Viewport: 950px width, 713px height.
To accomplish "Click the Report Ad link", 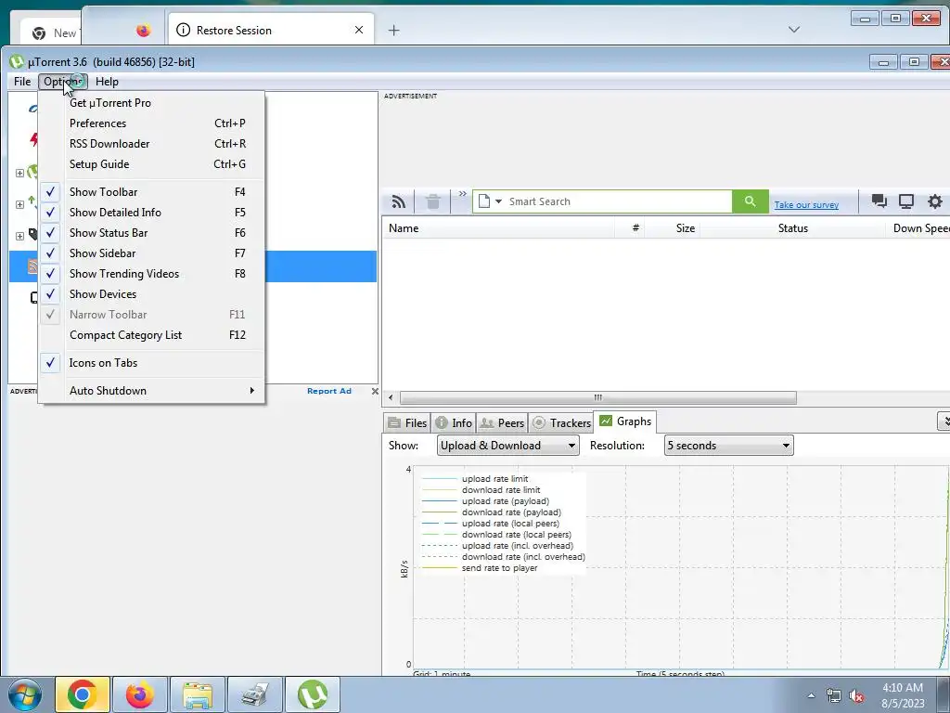I will (329, 391).
